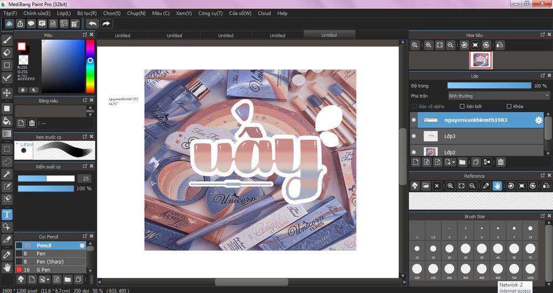Choose brush size 100 in Brush Size panel
The image size is (553, 293).
pyautogui.click(x=417, y=269)
